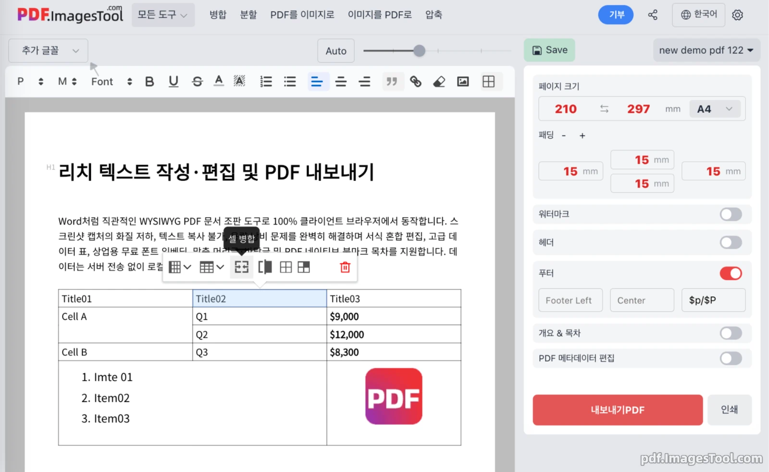Screen dimensions: 769x472
Task: Swap page width and height
Action: click(604, 109)
